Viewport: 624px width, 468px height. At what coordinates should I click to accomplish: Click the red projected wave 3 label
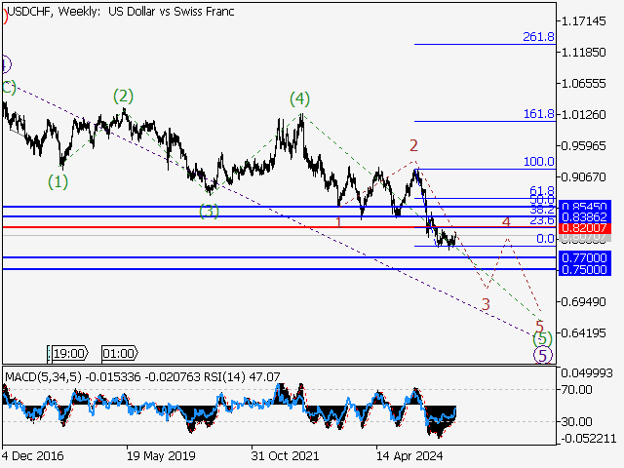(485, 305)
